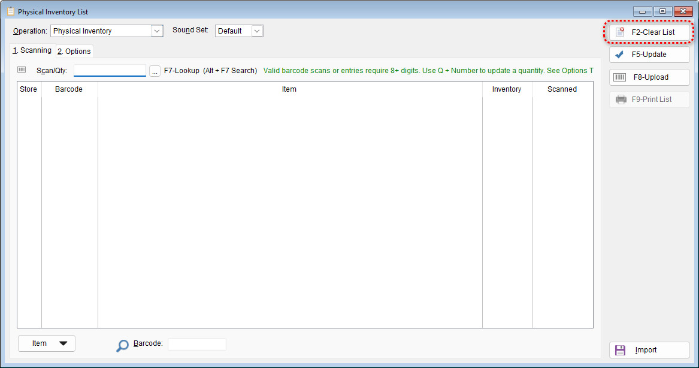Click the blue checkmark Update icon
Viewport: 699px width, 368px height.
tap(621, 55)
